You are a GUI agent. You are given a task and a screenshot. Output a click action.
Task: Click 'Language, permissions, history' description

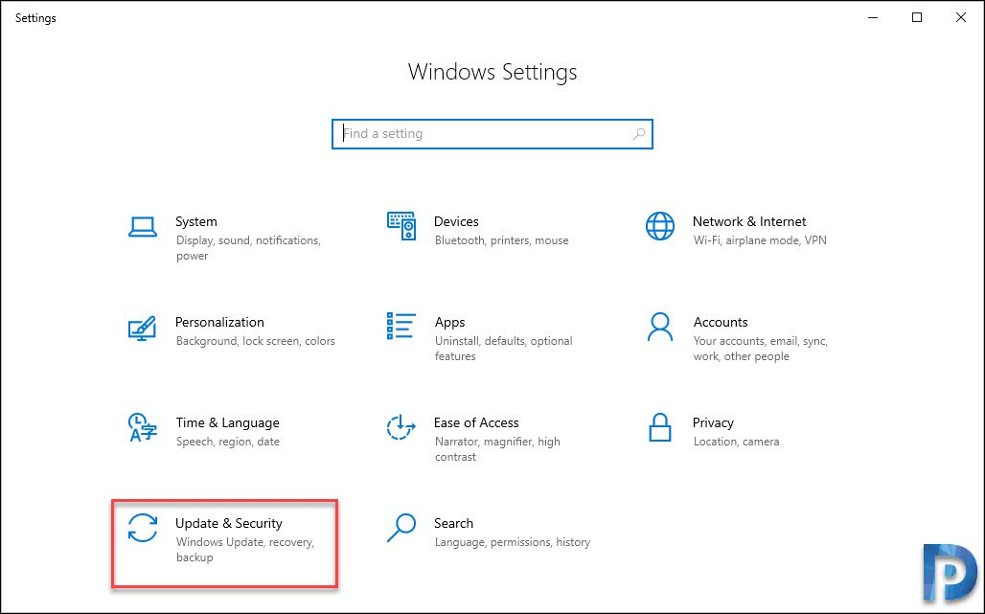[x=512, y=542]
